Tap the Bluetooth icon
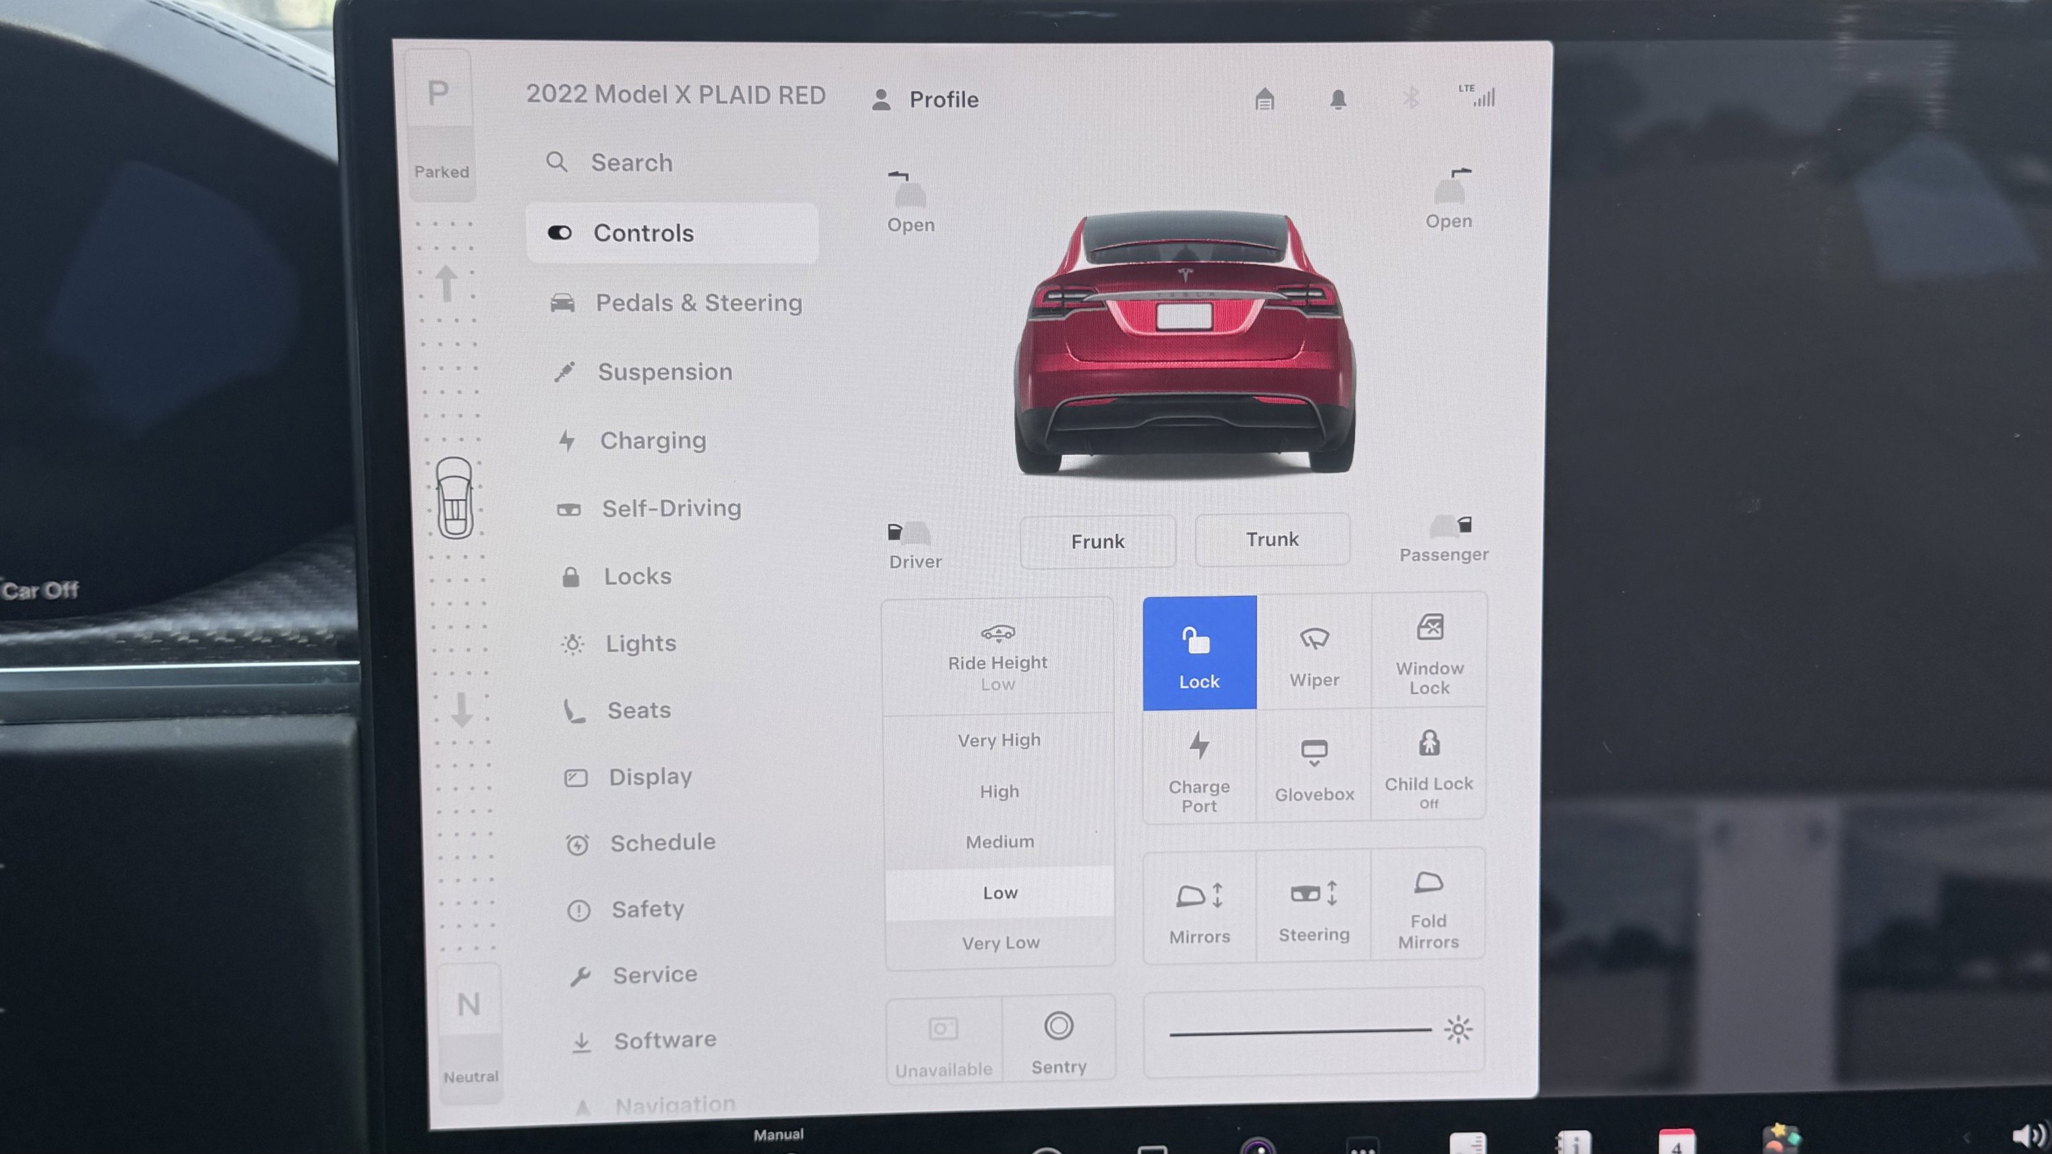The image size is (2052, 1154). click(1410, 99)
